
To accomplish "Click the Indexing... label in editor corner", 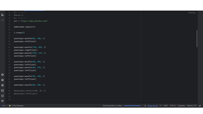I will coord(192,13).
